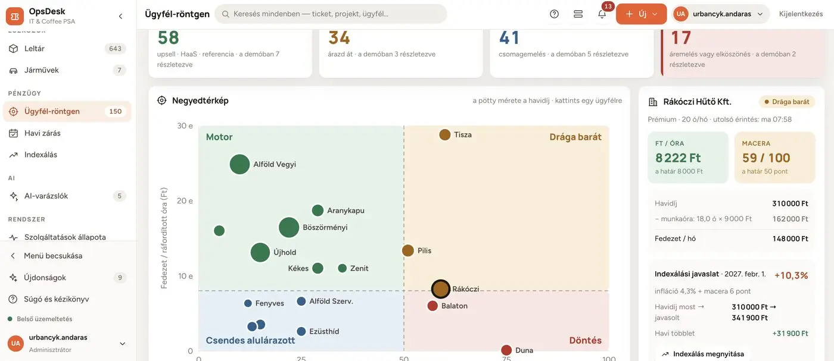Open Leltár inventory from the sidebar
The image size is (834, 361).
67,49
